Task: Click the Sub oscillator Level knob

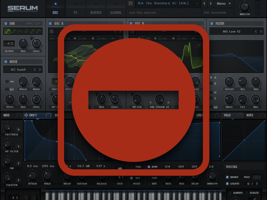Action: pyautogui.click(x=36, y=43)
